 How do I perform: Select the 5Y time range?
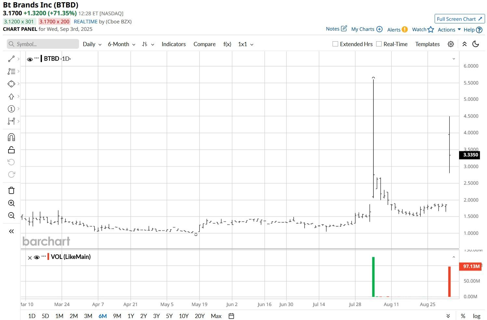coord(169,316)
